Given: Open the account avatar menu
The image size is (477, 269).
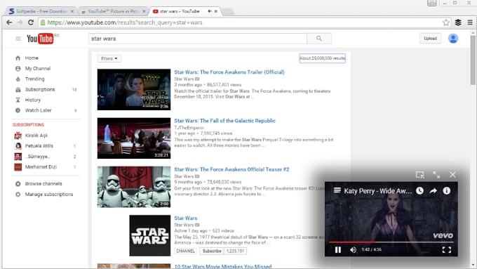Looking at the screenshot, I should [x=453, y=39].
